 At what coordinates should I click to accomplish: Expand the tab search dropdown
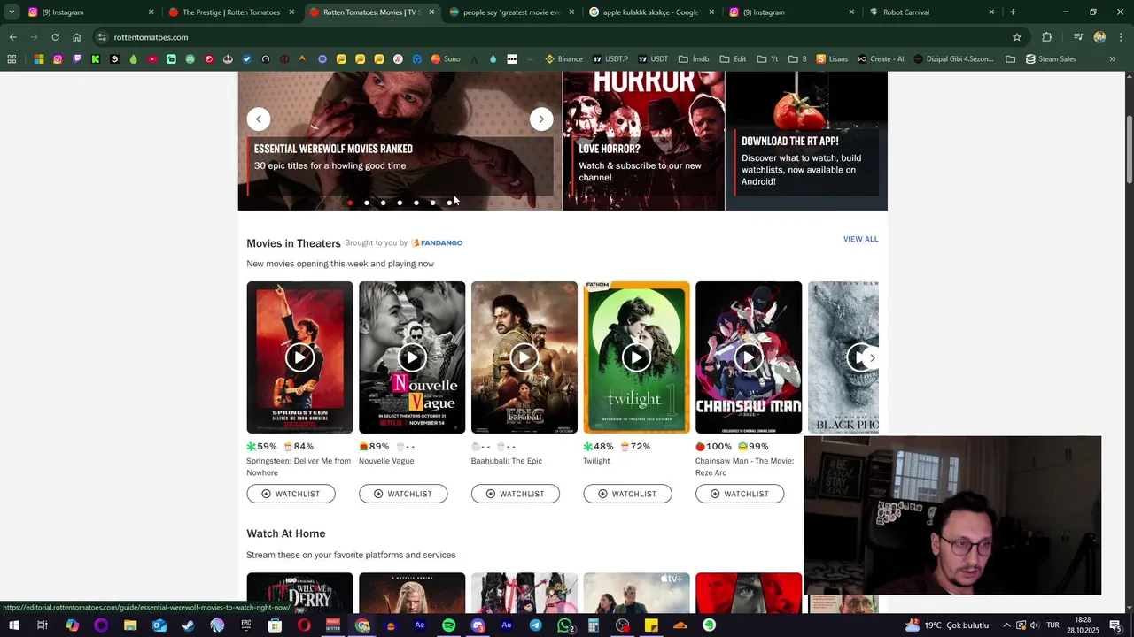pyautogui.click(x=12, y=12)
